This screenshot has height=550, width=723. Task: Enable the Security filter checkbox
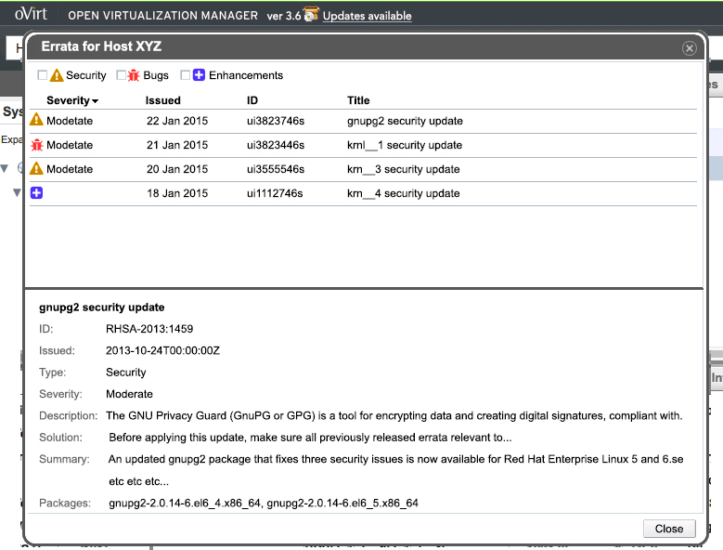tap(42, 75)
